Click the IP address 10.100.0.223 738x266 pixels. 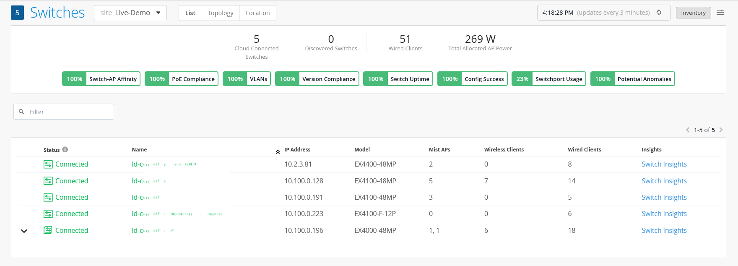click(304, 214)
